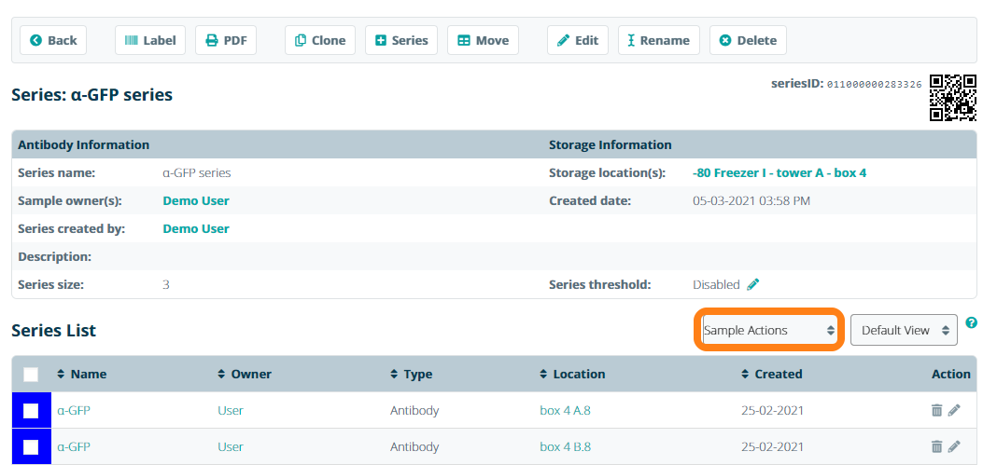The image size is (983, 465).
Task: Toggle the select-all checkbox in table header
Action: point(31,374)
